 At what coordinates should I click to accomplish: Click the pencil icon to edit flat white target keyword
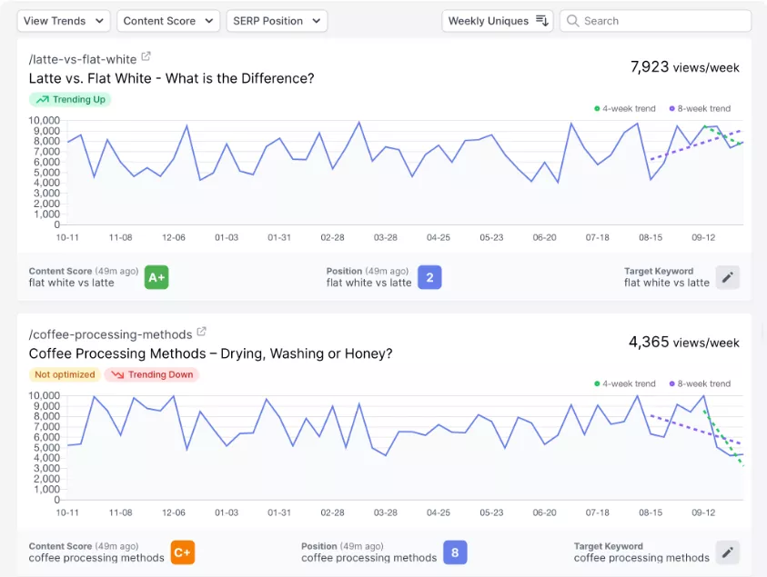click(x=727, y=277)
